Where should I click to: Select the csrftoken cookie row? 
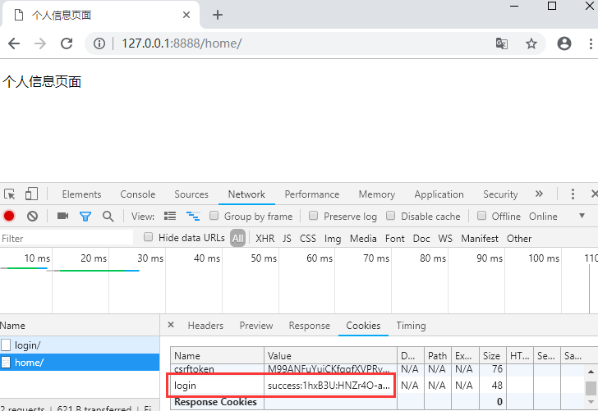[x=377, y=369]
